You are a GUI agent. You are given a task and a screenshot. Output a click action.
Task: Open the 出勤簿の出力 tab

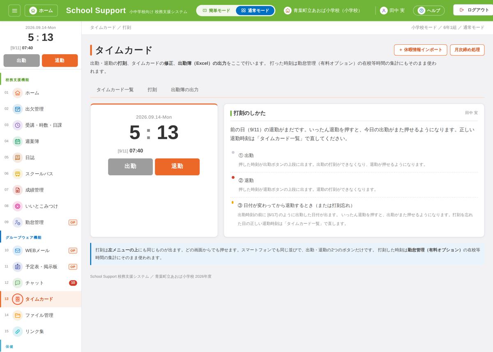click(x=184, y=90)
